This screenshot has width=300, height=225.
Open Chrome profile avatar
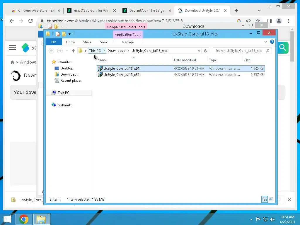279,21
